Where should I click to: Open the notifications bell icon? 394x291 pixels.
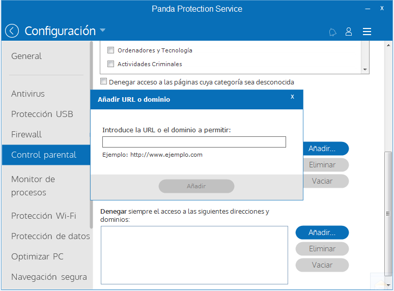332,32
